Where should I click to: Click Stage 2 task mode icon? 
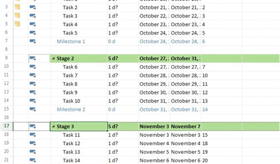[x=33, y=58]
